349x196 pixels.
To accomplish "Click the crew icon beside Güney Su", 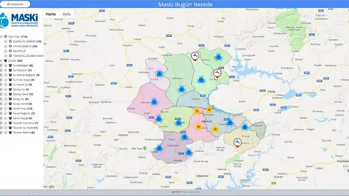I will pos(11,89).
